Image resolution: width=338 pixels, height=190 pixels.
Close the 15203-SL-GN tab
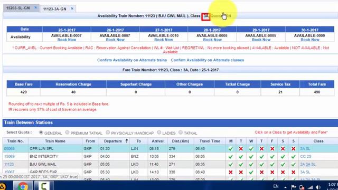(36, 8)
